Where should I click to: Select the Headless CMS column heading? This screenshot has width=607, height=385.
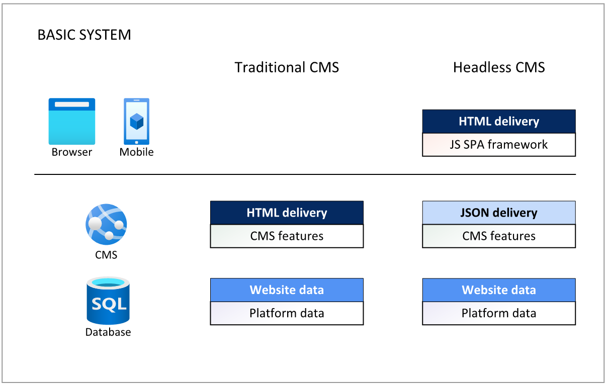pyautogui.click(x=499, y=67)
